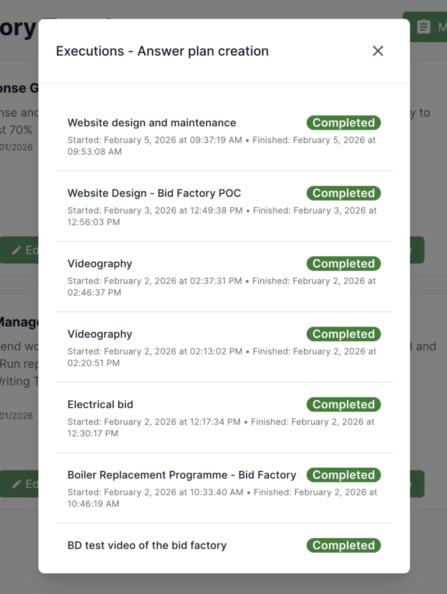
Task: Click Completed badge for BD test video row
Action: point(344,545)
